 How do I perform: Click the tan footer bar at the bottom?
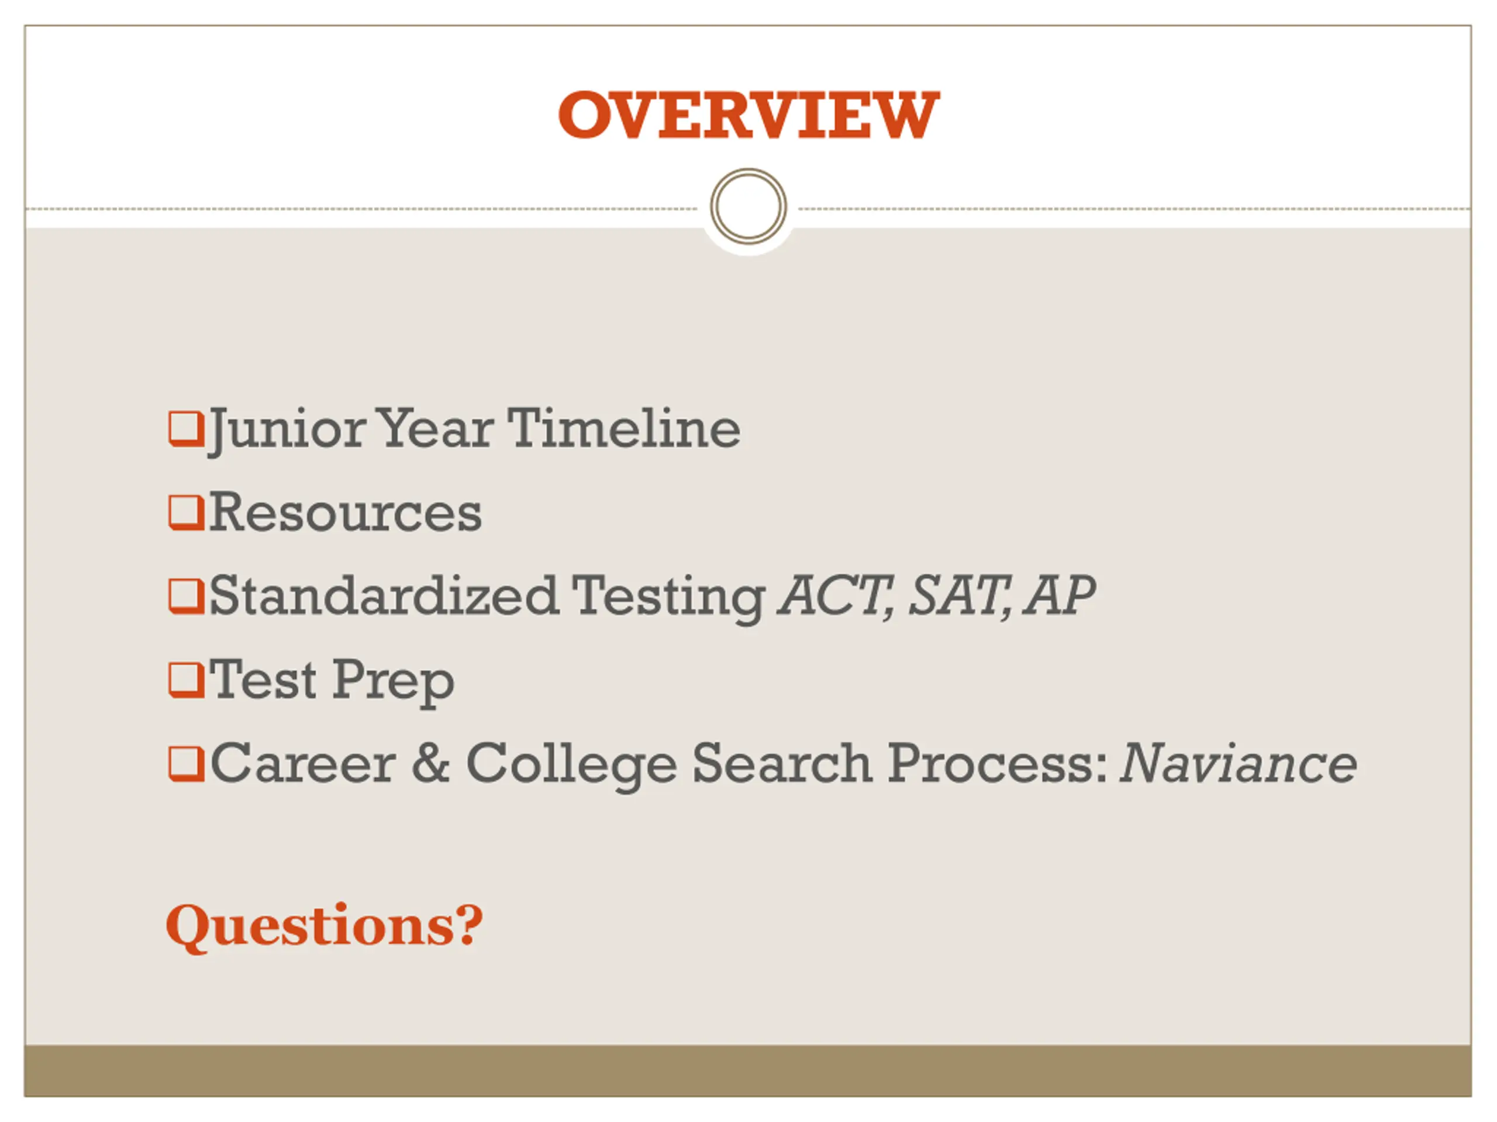tap(748, 1071)
